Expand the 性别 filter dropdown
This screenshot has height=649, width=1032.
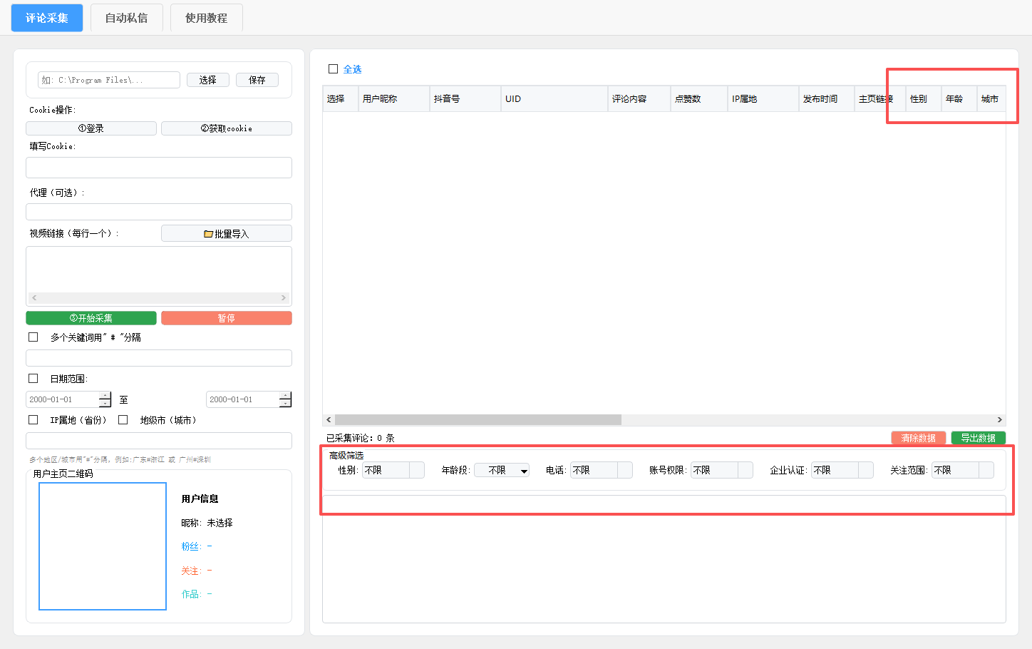[x=416, y=471]
